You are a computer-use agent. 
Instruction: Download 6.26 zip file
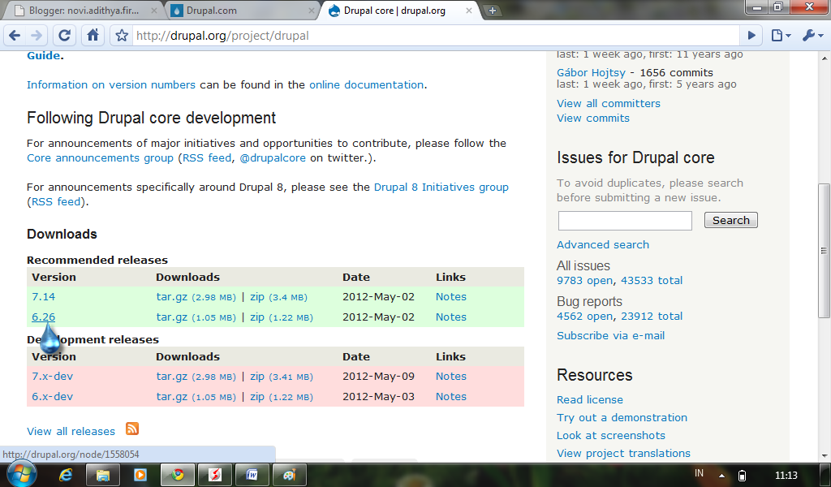[257, 317]
